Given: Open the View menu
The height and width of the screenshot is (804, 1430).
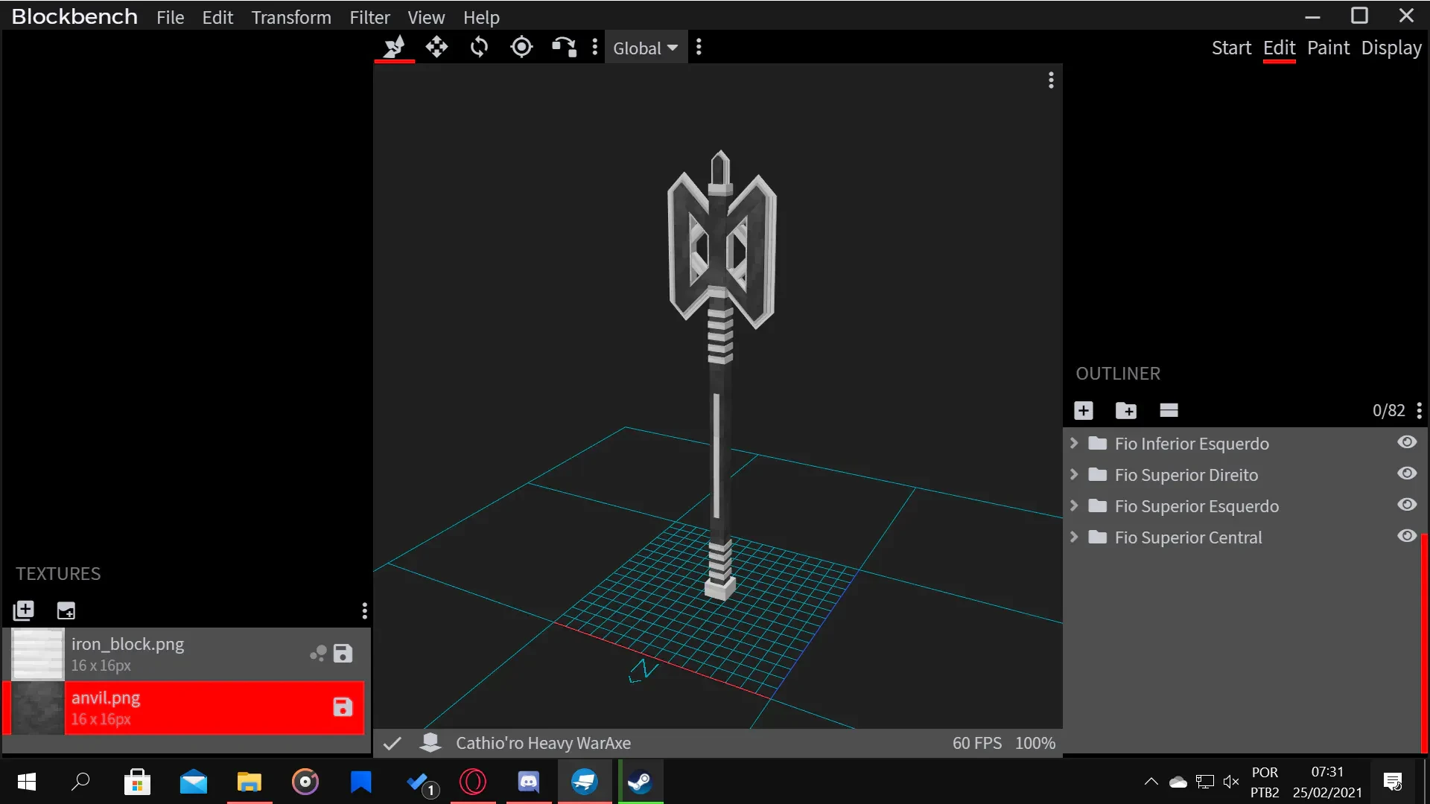Looking at the screenshot, I should pos(426,17).
